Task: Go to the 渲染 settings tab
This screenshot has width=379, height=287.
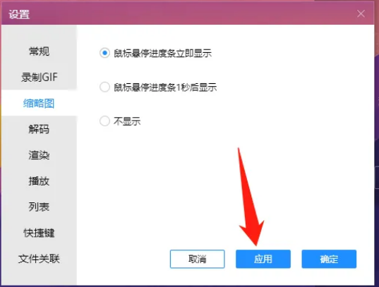Action: pyautogui.click(x=39, y=155)
